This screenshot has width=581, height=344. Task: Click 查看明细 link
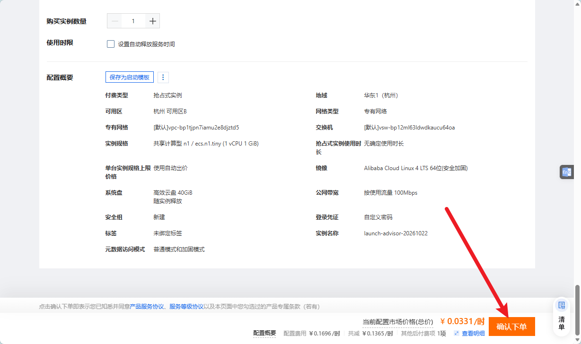click(x=473, y=334)
